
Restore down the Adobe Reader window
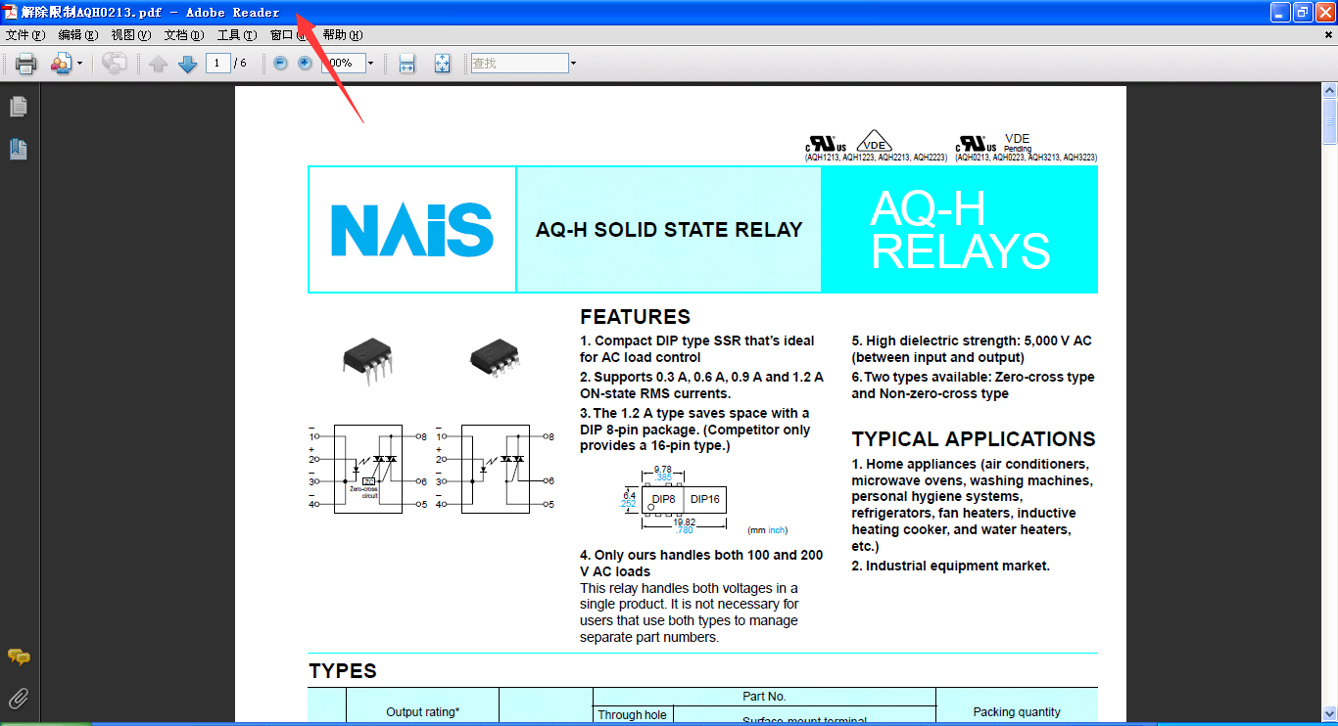click(1303, 13)
